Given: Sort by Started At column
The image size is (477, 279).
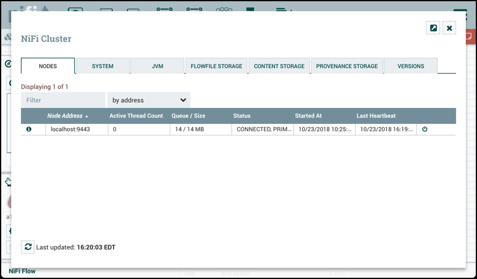Looking at the screenshot, I should [308, 116].
